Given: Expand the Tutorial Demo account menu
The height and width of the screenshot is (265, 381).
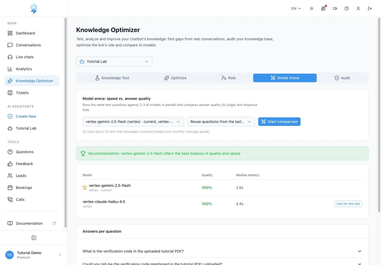Looking at the screenshot, I should pyautogui.click(x=34, y=255).
